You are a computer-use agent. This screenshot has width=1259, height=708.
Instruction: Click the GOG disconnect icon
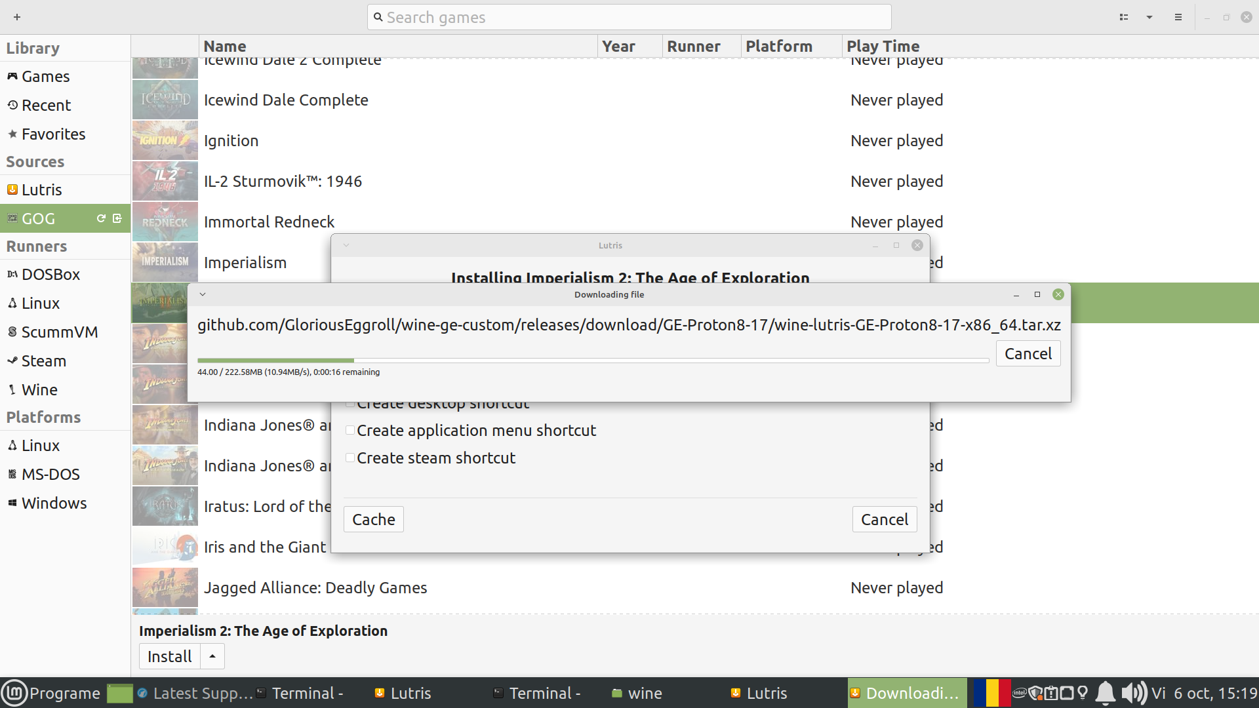117,218
